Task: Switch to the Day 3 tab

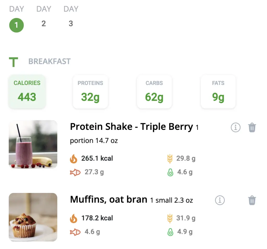Action: click(x=71, y=23)
